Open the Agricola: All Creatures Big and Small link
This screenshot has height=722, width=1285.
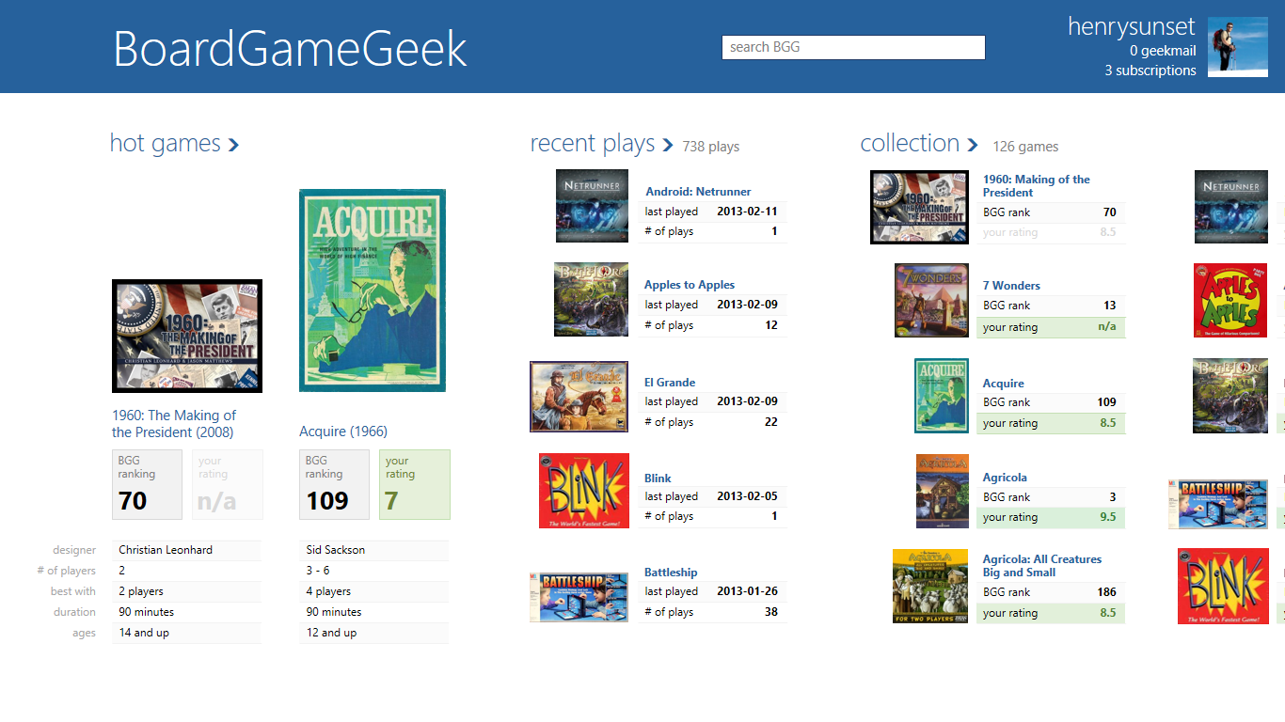[1041, 565]
